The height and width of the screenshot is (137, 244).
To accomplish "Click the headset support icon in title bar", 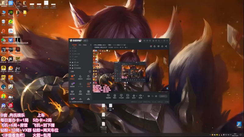I will click(x=144, y=40).
